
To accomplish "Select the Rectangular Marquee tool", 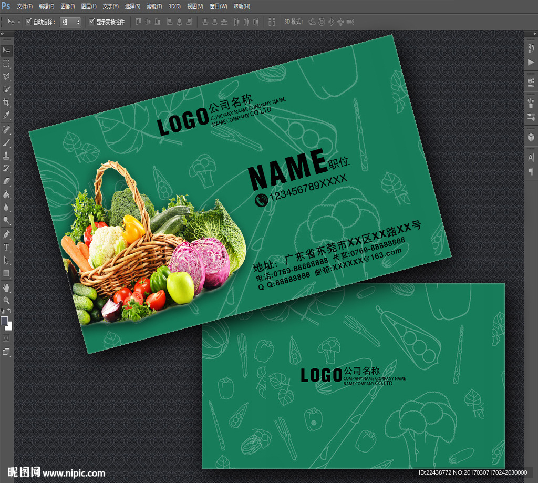I will [x=6, y=64].
